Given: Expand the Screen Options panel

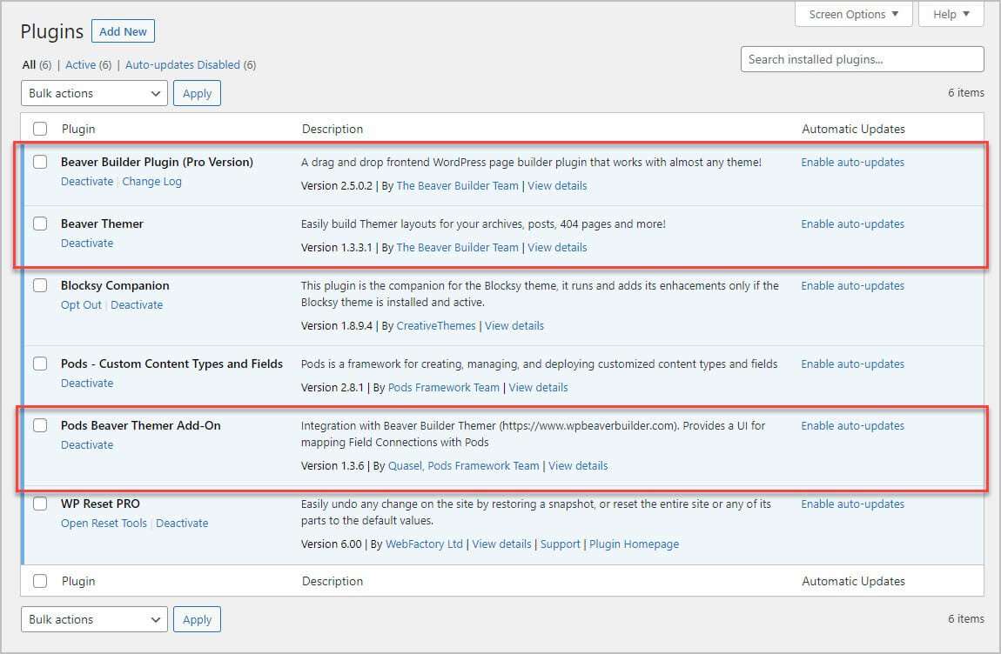Looking at the screenshot, I should [853, 14].
